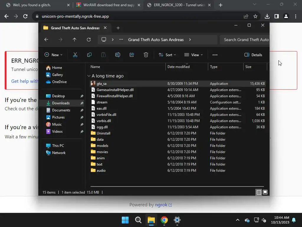Add a new File Explorer tab
The image size is (302, 227).
pos(118,28)
